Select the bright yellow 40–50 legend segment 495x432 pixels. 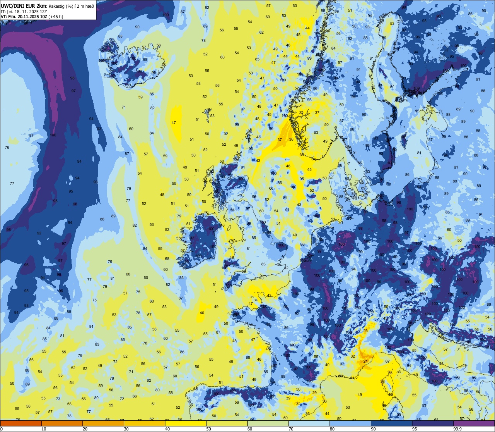coord(186,423)
